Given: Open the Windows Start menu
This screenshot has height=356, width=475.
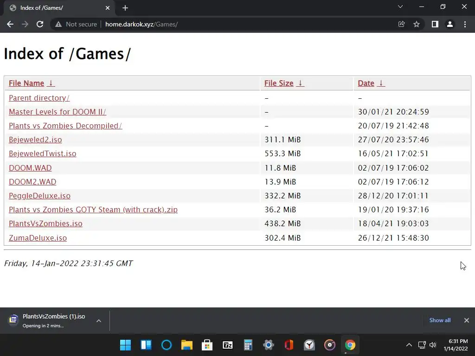Looking at the screenshot, I should click(125, 345).
